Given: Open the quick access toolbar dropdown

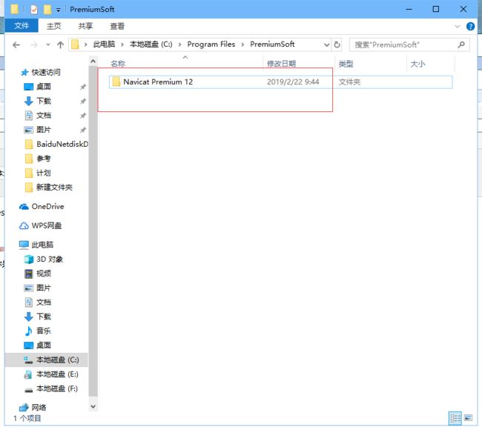Looking at the screenshot, I should coord(58,10).
